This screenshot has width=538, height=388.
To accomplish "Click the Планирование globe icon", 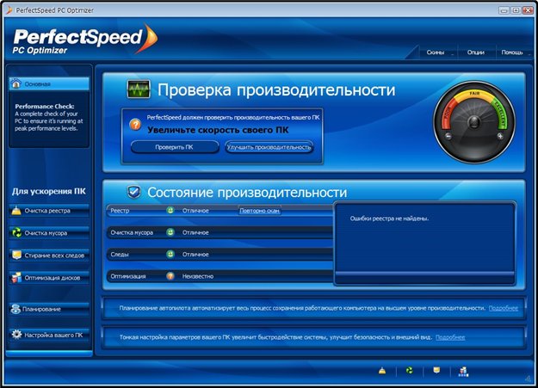I will click(15, 308).
